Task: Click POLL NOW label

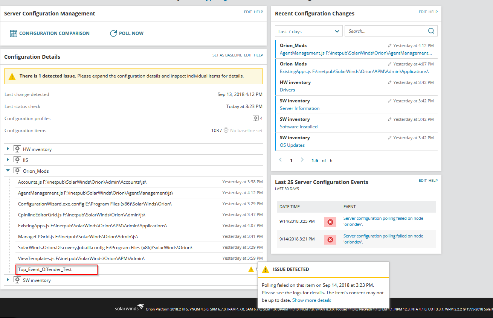Action: (x=131, y=33)
